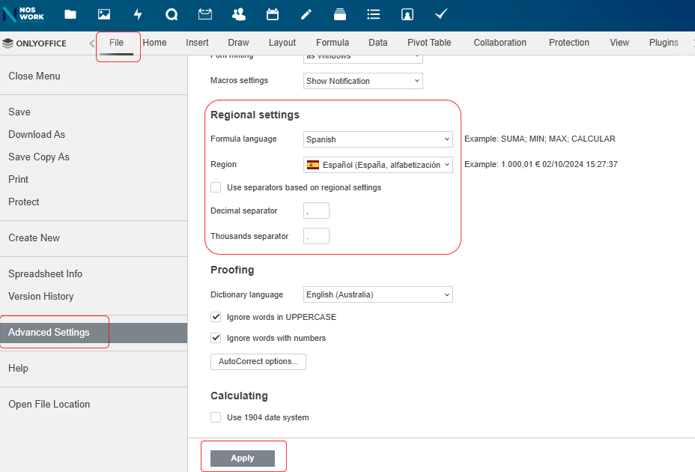Switch to the Pivot Table tab
Viewport: 695px width, 472px height.
click(x=429, y=43)
